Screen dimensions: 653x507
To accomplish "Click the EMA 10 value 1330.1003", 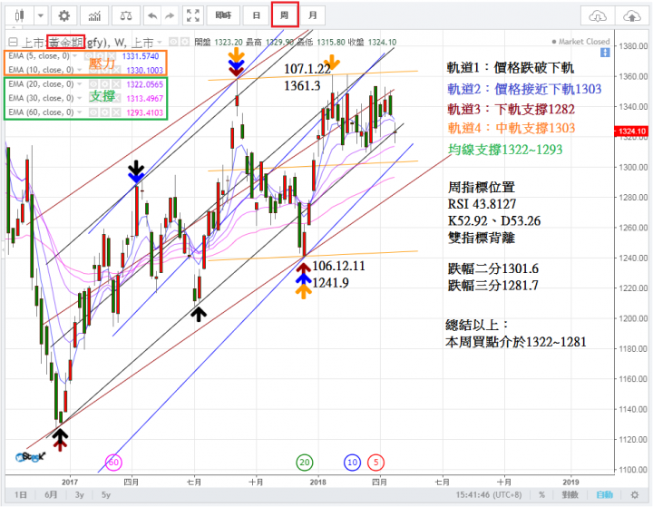I will [144, 70].
